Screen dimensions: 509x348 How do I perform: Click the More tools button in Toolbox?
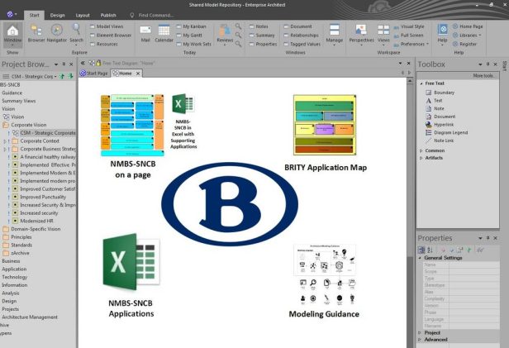[x=482, y=75]
